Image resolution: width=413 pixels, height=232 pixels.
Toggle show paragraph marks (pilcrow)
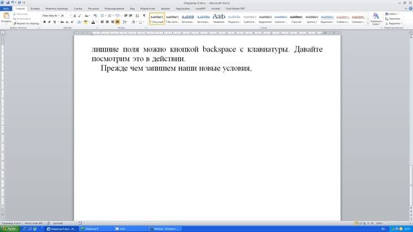coord(144,15)
